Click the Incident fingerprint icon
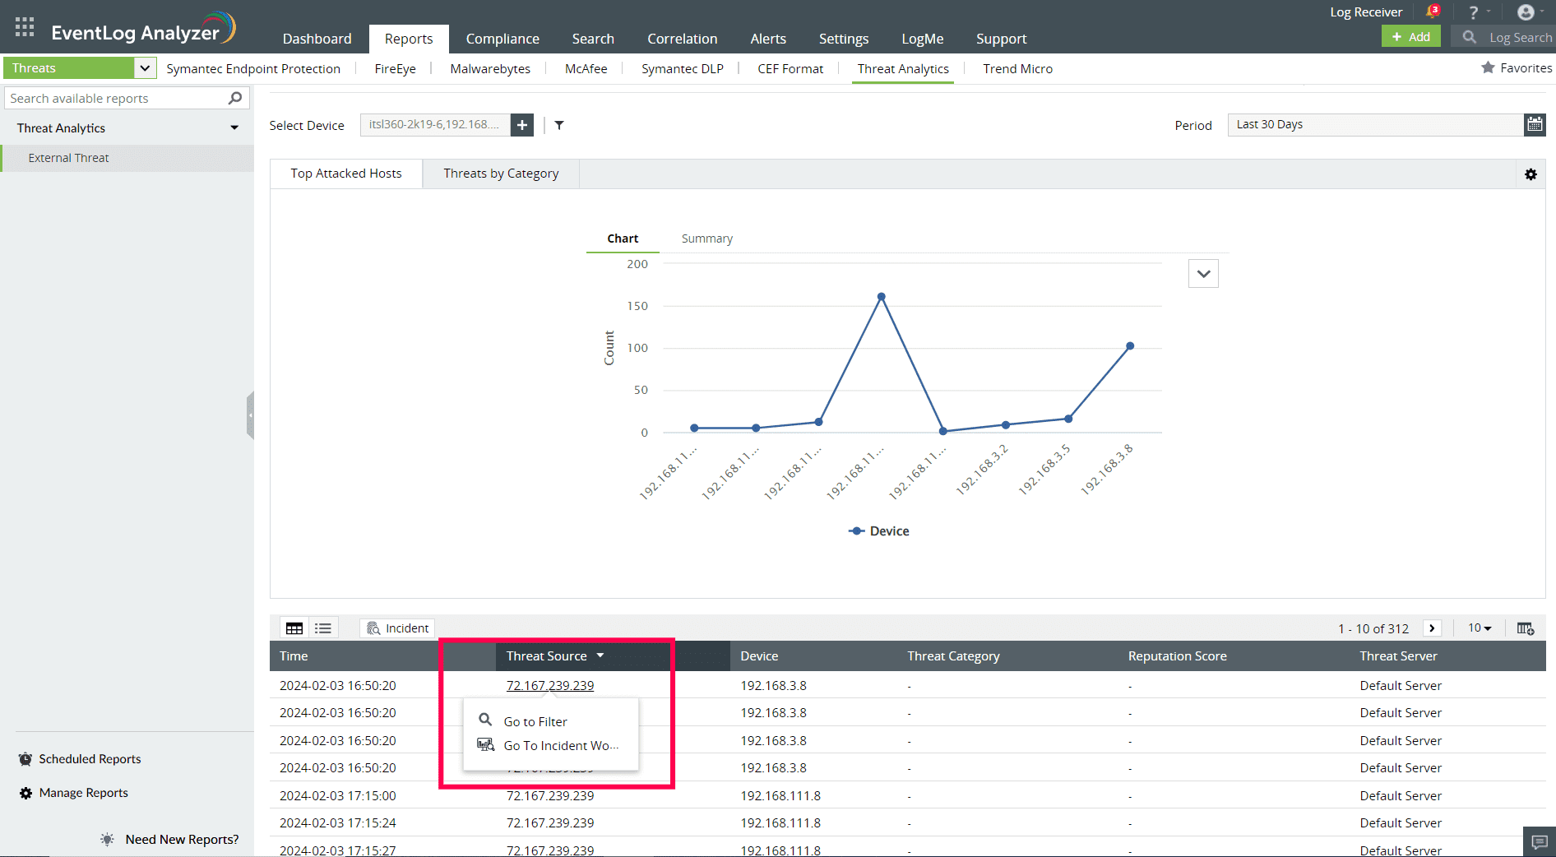Image resolution: width=1556 pixels, height=857 pixels. tap(375, 628)
